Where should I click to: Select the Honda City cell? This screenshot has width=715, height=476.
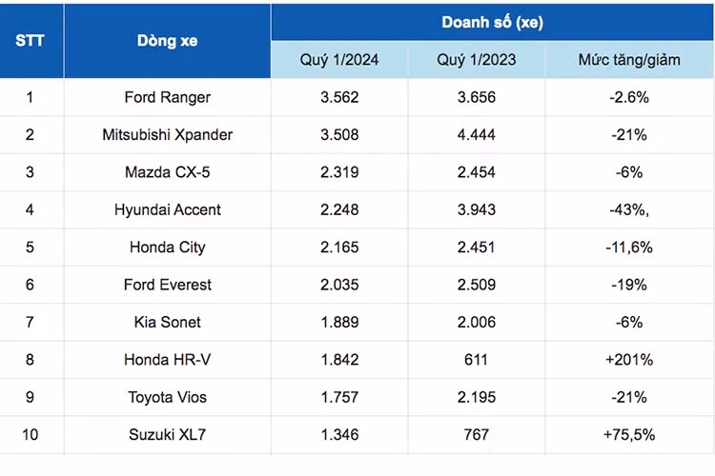pyautogui.click(x=168, y=248)
